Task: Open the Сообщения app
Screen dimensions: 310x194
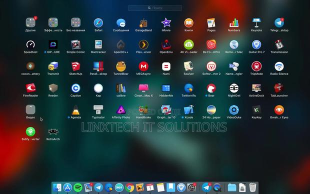Action: coord(121,23)
